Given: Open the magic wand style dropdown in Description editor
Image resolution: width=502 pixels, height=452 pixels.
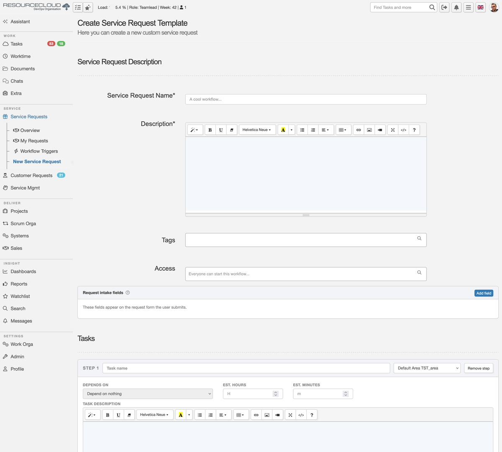Looking at the screenshot, I should tap(195, 130).
